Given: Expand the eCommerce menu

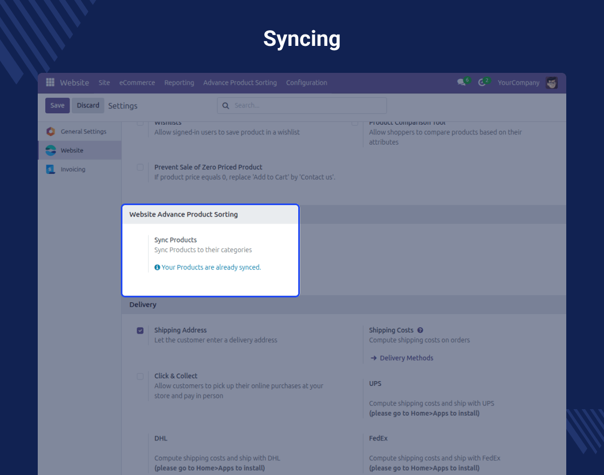Looking at the screenshot, I should point(137,83).
